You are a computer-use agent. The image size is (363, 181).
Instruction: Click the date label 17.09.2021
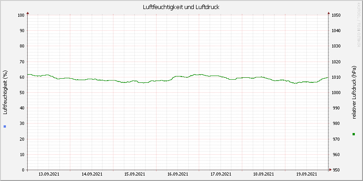[221, 174]
